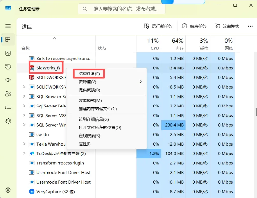Click the 进程 page heading
Image resolution: width=257 pixels, height=198 pixels.
tap(27, 27)
